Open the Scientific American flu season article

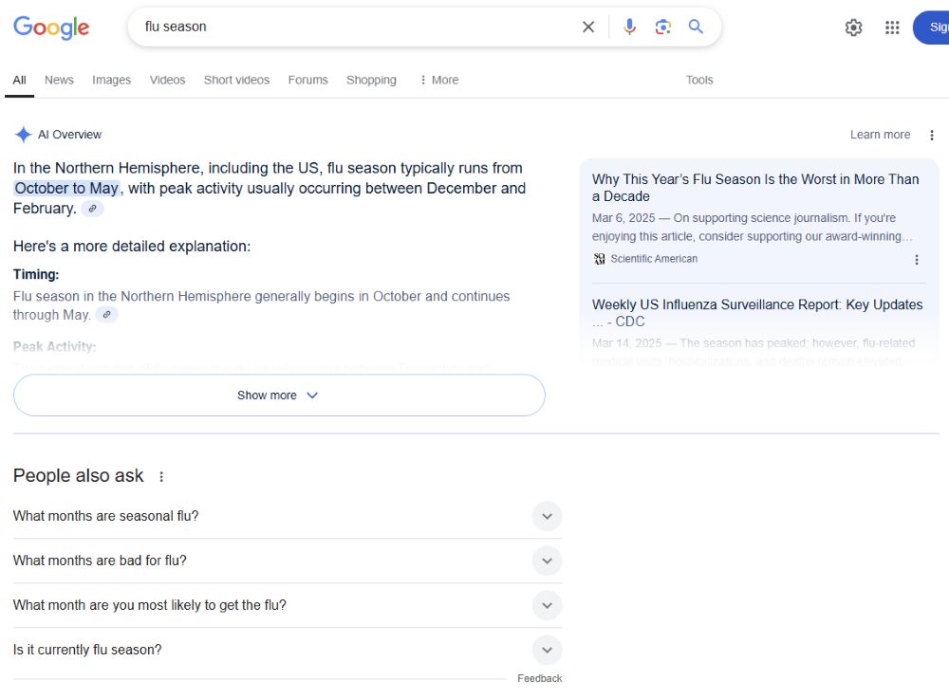pos(755,188)
